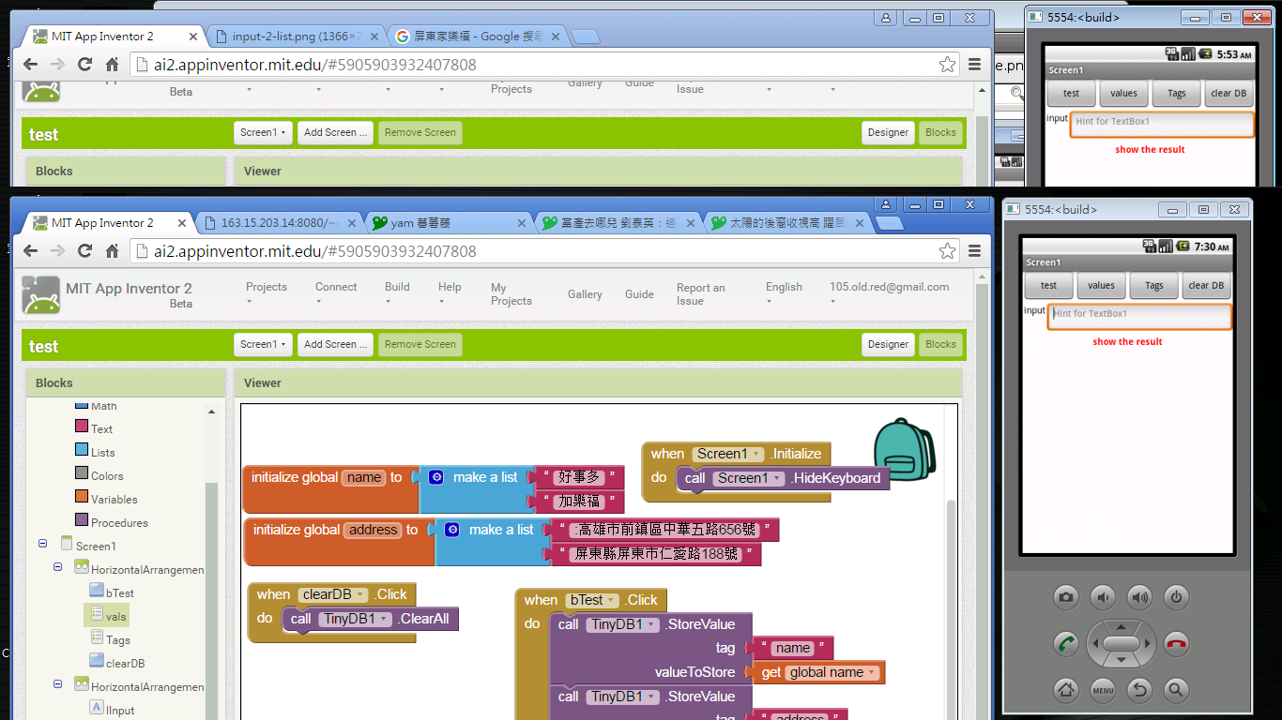The height and width of the screenshot is (720, 1282).
Task: Click the 'Report an Issue' link
Action: click(700, 294)
